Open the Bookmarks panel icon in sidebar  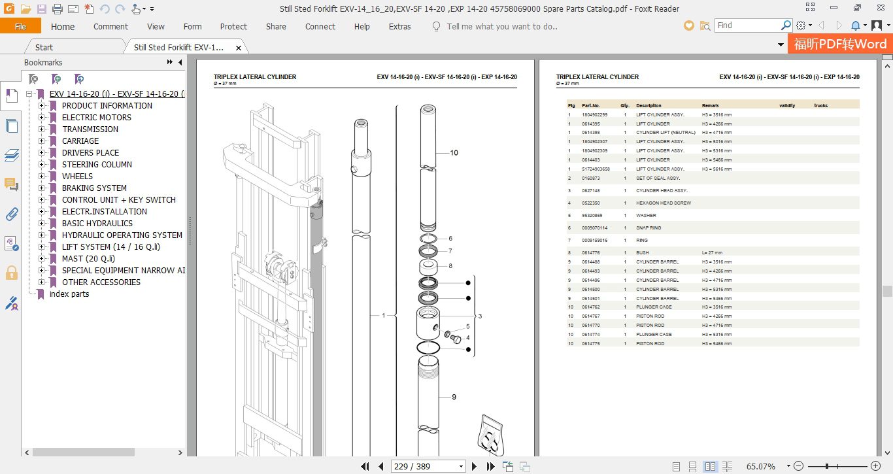click(x=11, y=96)
